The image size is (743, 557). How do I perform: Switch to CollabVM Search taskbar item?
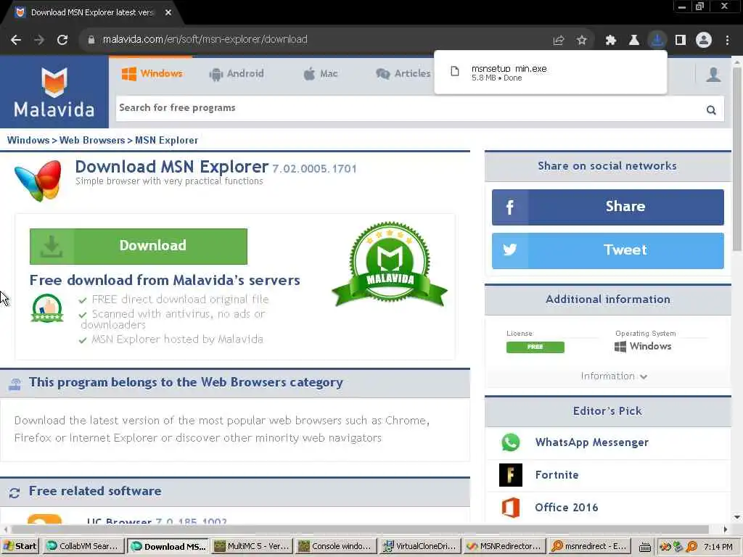pyautogui.click(x=83, y=546)
